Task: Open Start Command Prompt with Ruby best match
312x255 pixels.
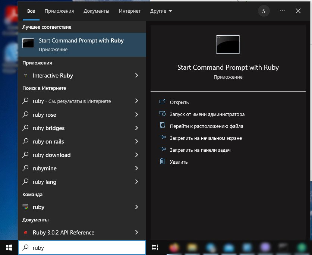Action: (x=82, y=45)
